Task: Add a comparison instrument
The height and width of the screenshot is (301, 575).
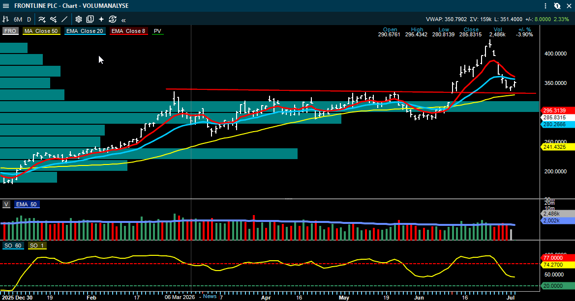Action: coord(54,20)
